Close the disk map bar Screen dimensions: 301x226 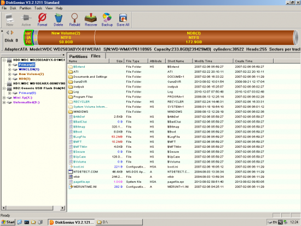2,31
